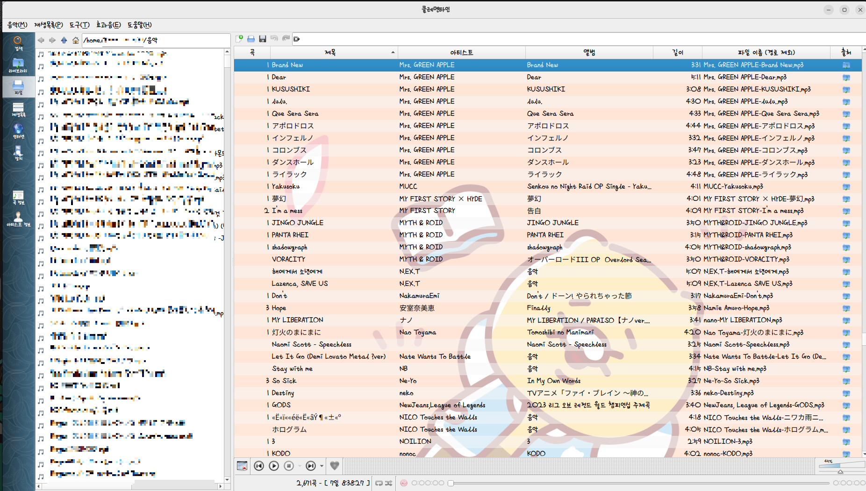Click the playlist search filter field
Viewport: 866px width, 491px height.
point(579,39)
